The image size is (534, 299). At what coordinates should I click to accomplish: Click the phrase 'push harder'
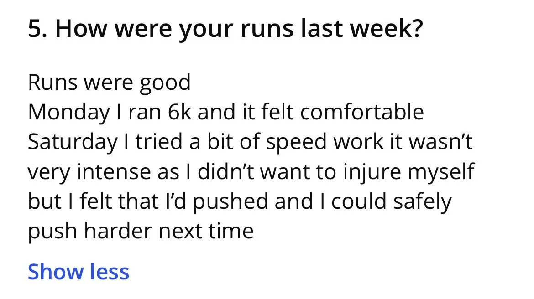coord(90,231)
